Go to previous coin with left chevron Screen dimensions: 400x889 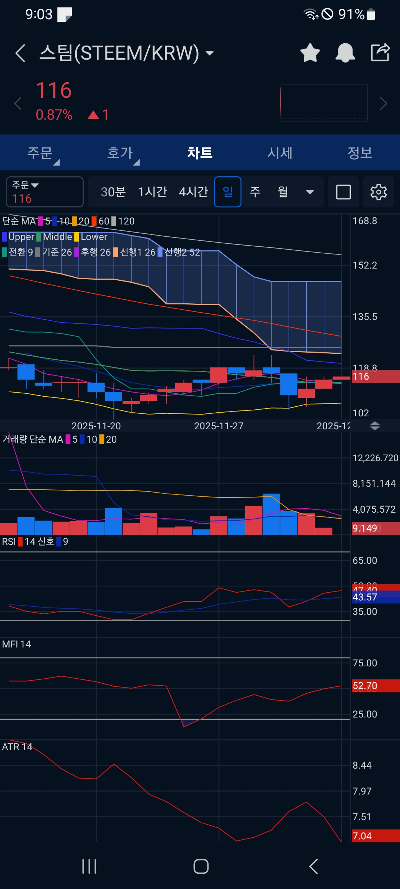(x=18, y=103)
